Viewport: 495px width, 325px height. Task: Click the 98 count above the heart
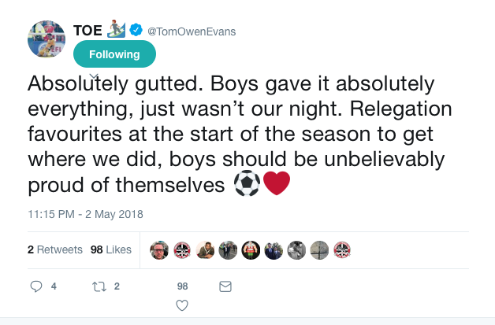coord(182,286)
